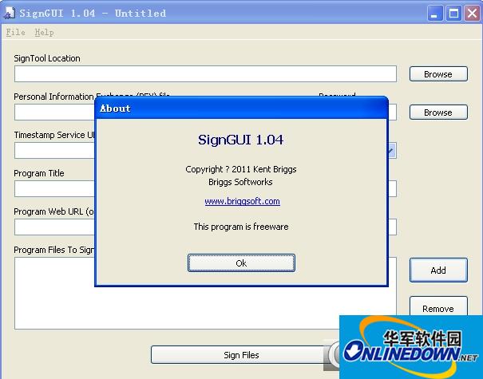Image resolution: width=483 pixels, height=379 pixels.
Task: Click the 'Copyright ? 2011 Kent Briggs' text
Action: coord(241,169)
